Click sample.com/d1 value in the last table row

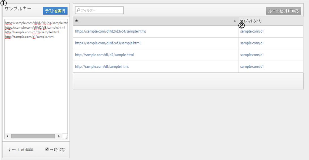point(252,67)
